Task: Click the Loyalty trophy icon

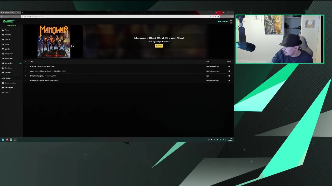Action: tap(3, 49)
